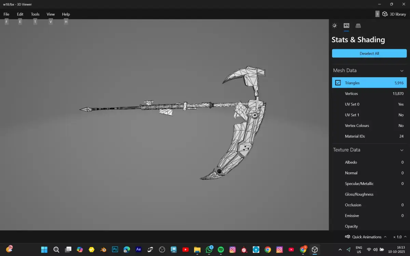Launch Blender from the taskbar
Screen dimensions: 410x256
point(103,250)
